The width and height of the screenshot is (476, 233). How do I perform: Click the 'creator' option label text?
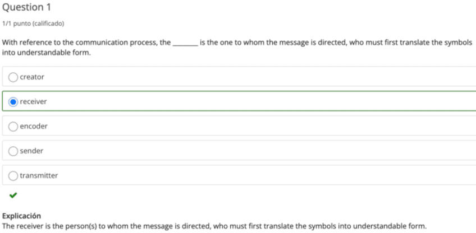point(32,77)
